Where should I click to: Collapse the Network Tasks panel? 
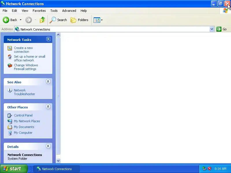pos(48,39)
